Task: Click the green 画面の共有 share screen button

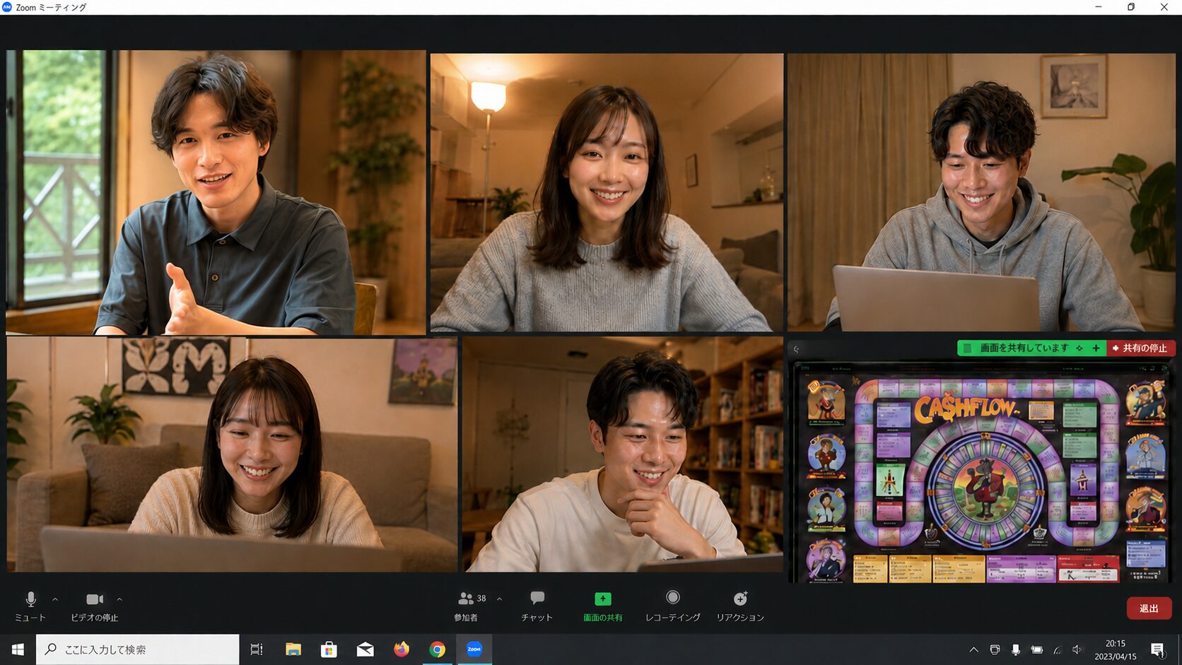Action: [x=602, y=606]
